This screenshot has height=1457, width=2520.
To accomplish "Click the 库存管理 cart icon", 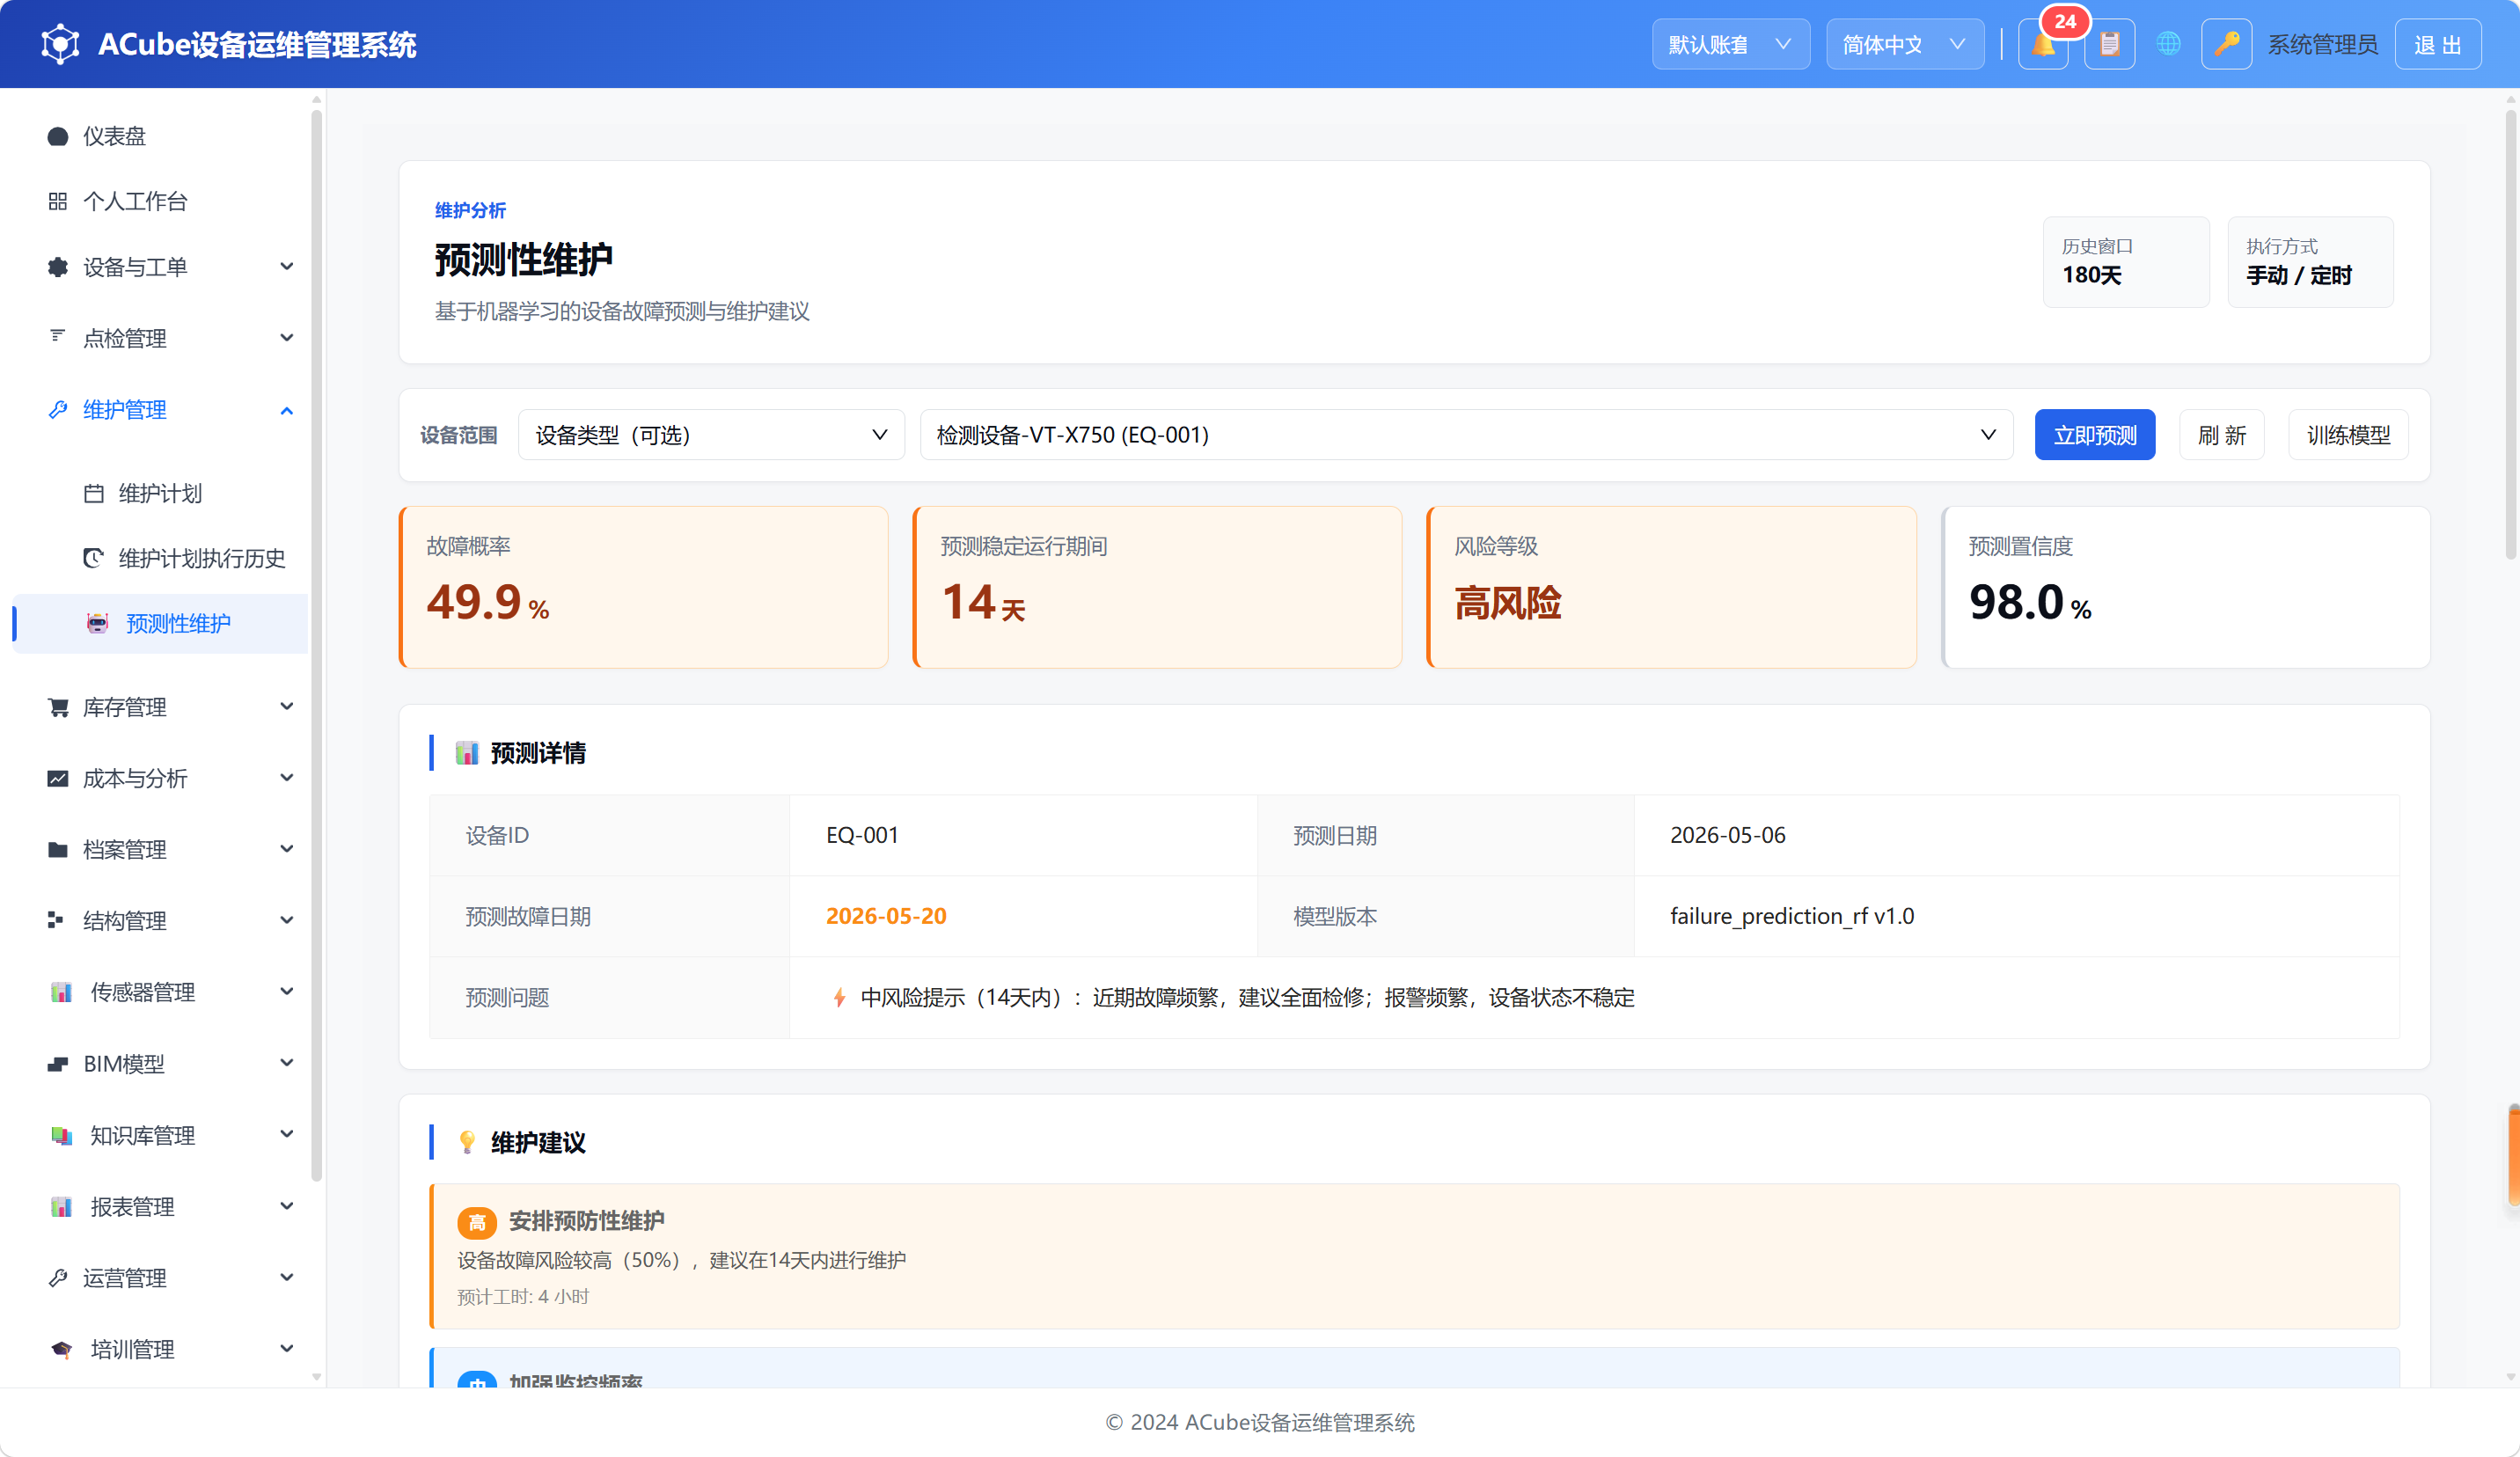I will click(58, 707).
